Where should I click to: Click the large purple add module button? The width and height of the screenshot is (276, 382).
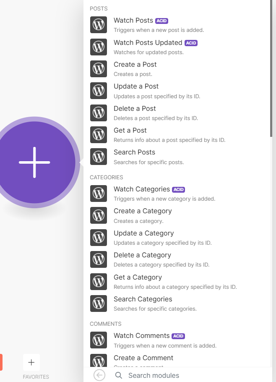point(35,162)
